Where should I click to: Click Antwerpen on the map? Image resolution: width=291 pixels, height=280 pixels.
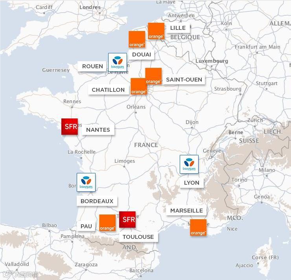[181, 16]
